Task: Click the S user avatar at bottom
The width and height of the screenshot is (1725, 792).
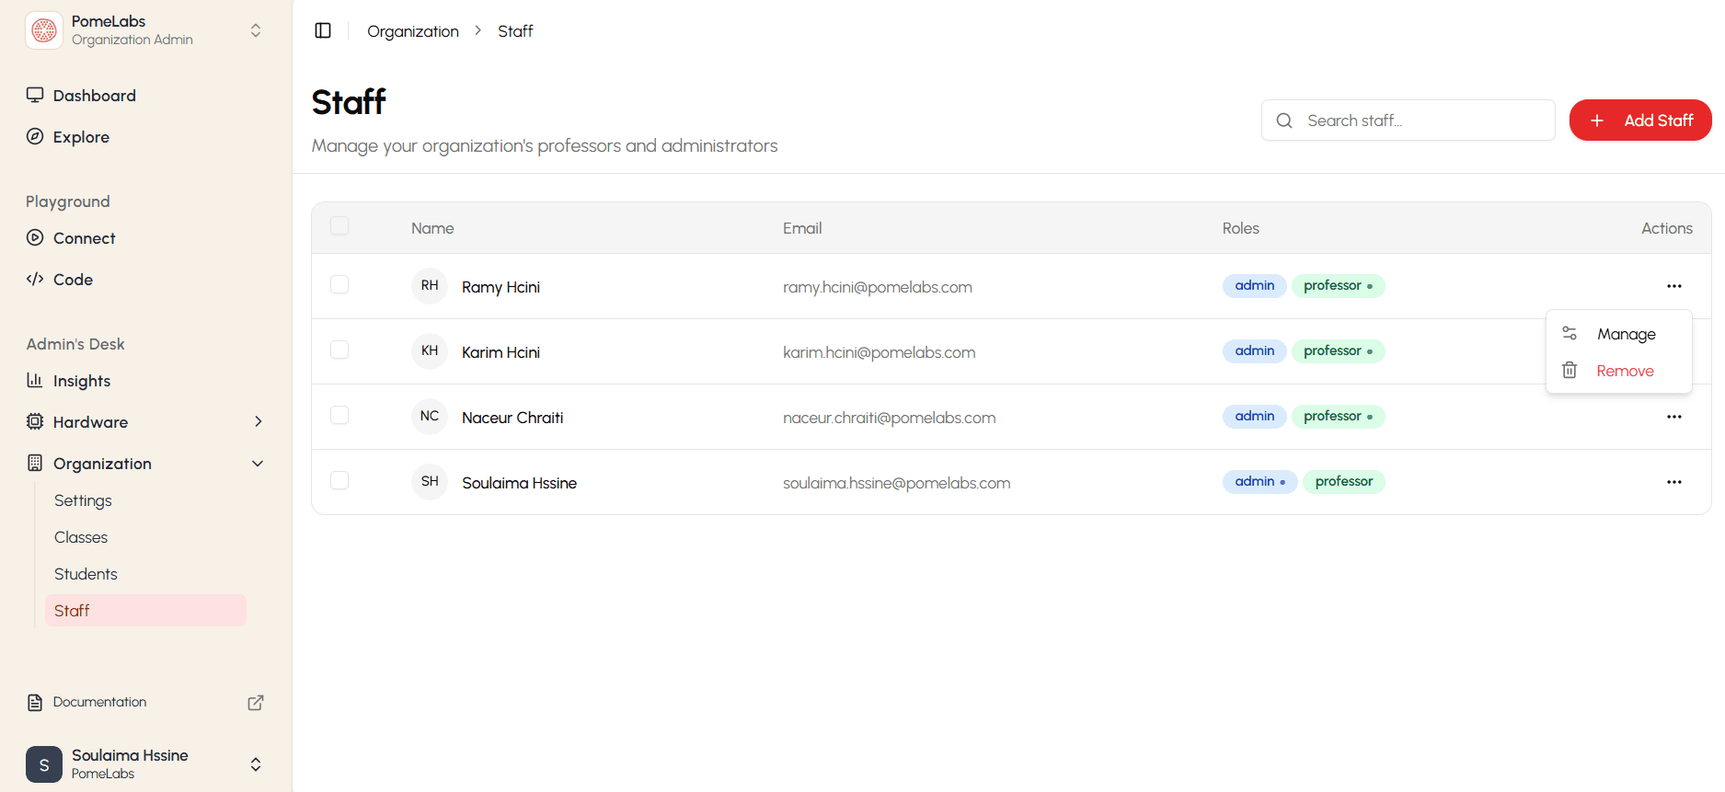Action: (44, 764)
